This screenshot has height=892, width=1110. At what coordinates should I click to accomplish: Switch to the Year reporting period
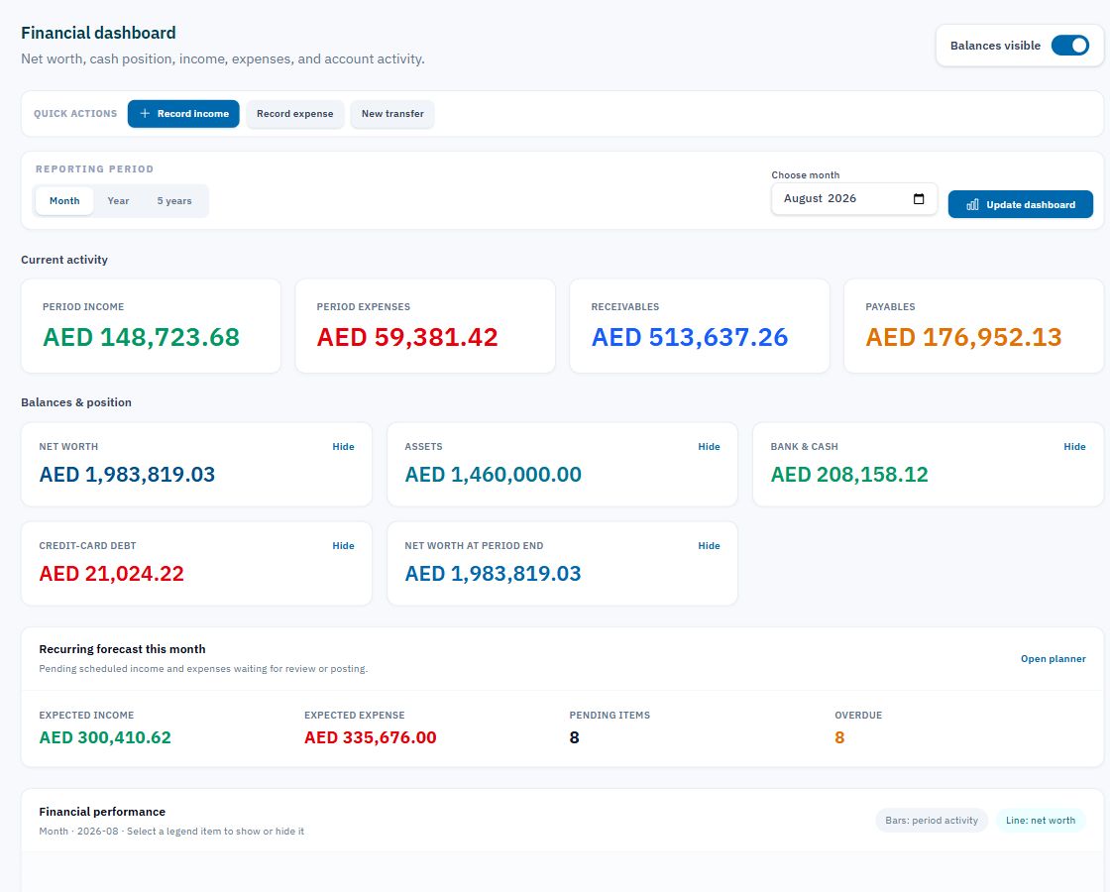118,201
